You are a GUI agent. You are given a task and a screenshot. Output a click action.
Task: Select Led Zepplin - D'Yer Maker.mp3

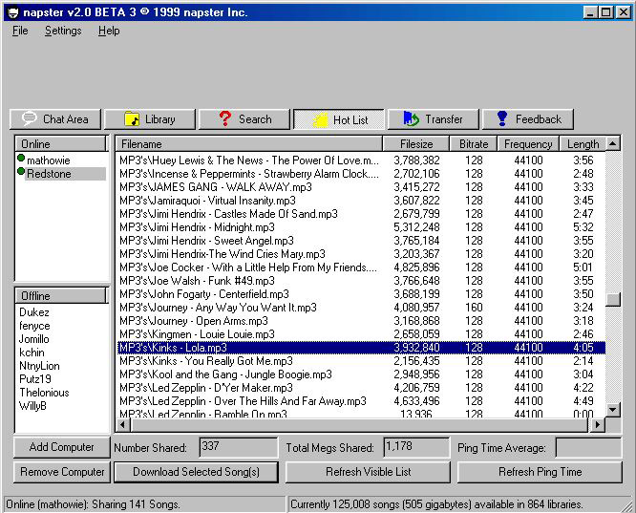coord(361,388)
